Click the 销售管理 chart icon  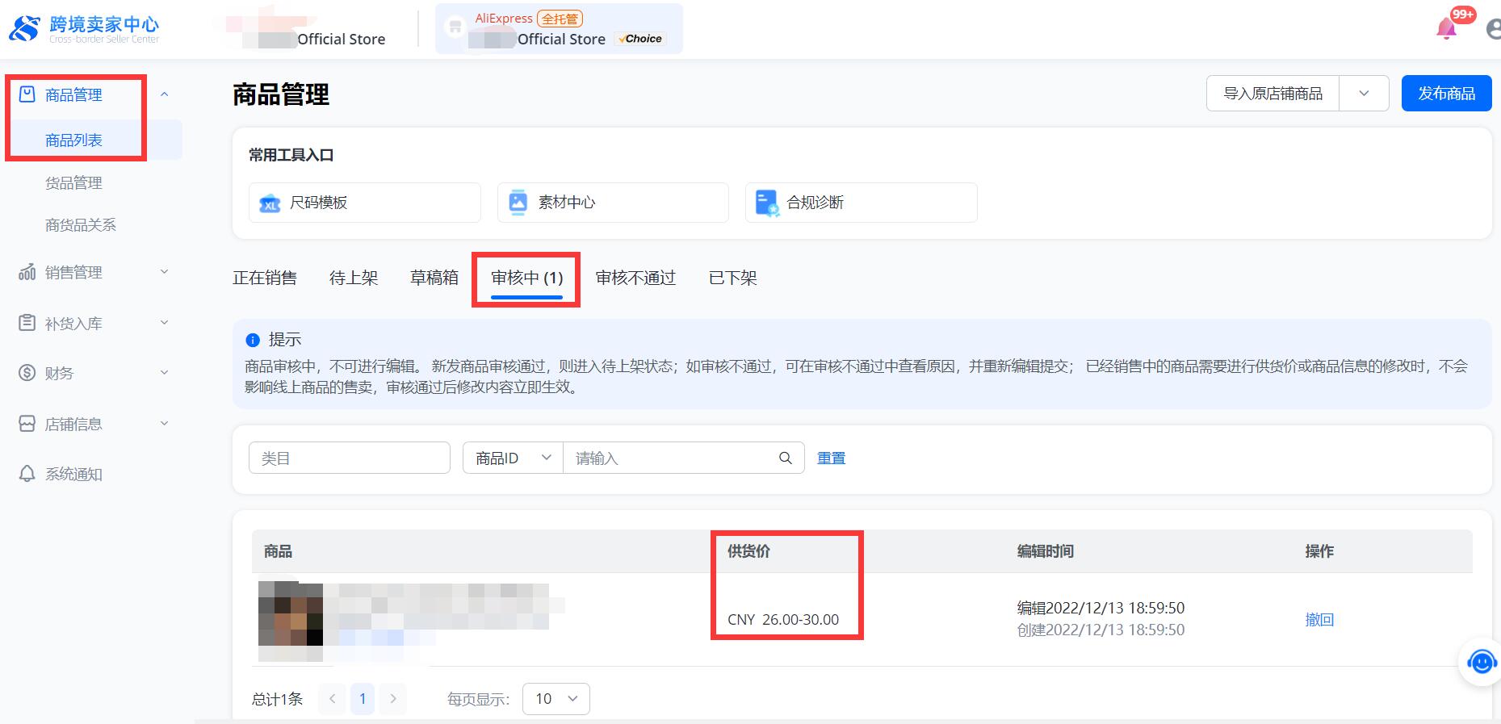tap(27, 272)
